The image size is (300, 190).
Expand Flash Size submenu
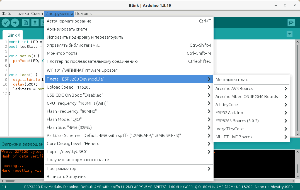[129, 127]
